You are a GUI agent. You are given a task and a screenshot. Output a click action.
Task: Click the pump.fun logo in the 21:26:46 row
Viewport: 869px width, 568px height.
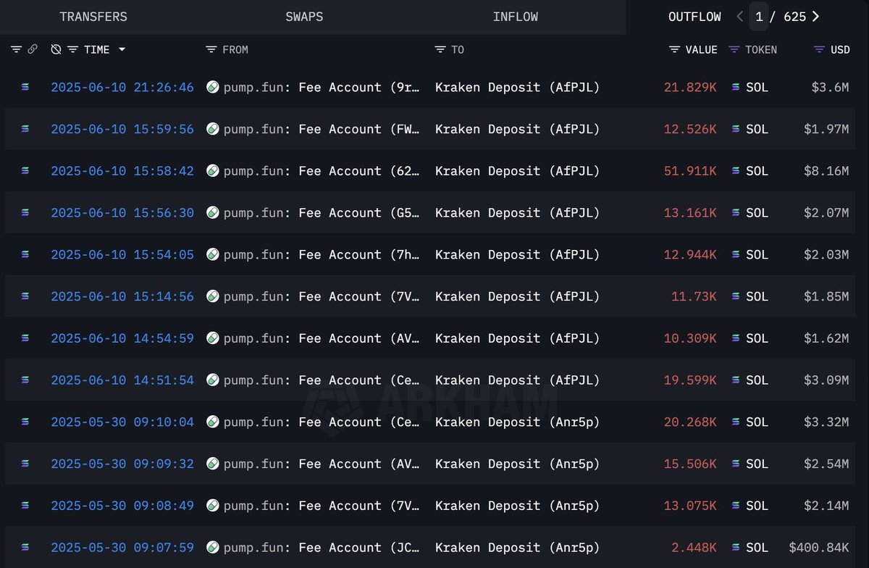pos(213,87)
